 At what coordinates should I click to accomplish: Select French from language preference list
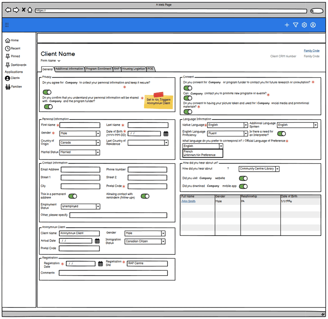tap(189, 151)
